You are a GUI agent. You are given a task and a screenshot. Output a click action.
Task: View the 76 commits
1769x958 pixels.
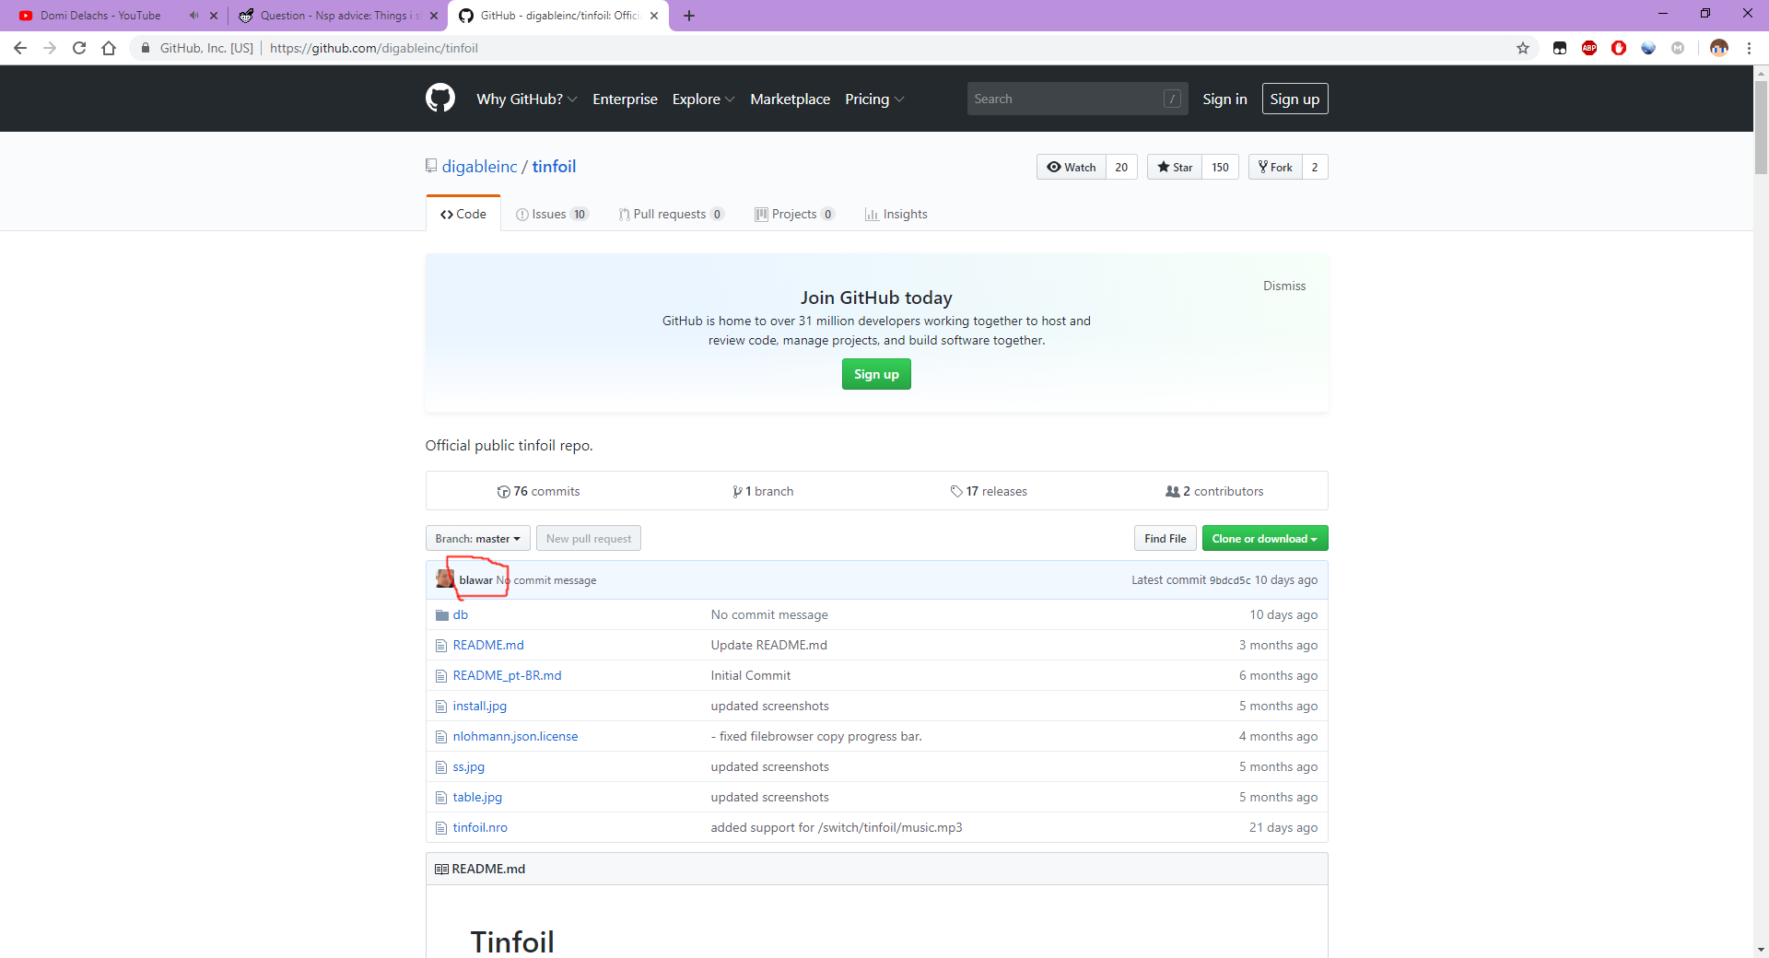tap(539, 491)
